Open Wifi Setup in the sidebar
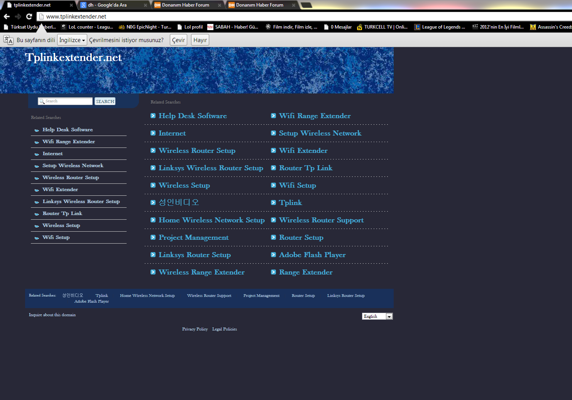The image size is (572, 400). pyautogui.click(x=56, y=237)
